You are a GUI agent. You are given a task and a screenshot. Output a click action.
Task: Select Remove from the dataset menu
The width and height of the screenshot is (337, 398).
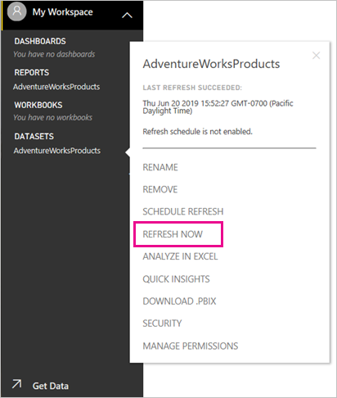coord(160,189)
